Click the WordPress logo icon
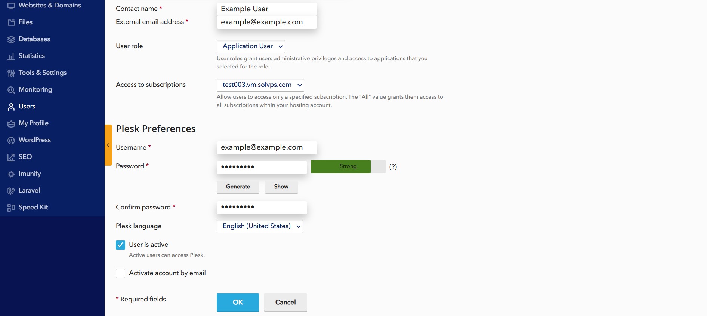The image size is (707, 316). 11,140
